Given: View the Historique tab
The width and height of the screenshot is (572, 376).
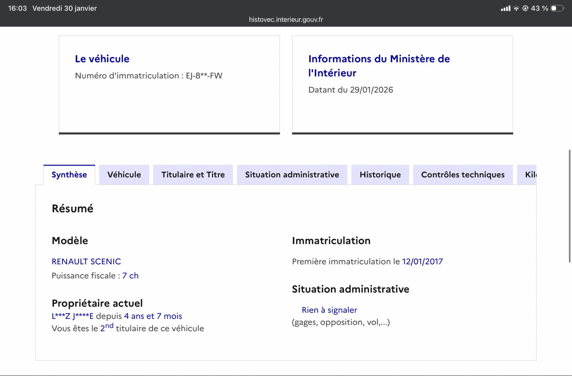Looking at the screenshot, I should pos(380,175).
